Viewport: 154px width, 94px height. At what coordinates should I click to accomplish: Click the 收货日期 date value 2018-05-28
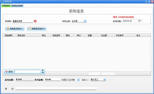point(127,21)
